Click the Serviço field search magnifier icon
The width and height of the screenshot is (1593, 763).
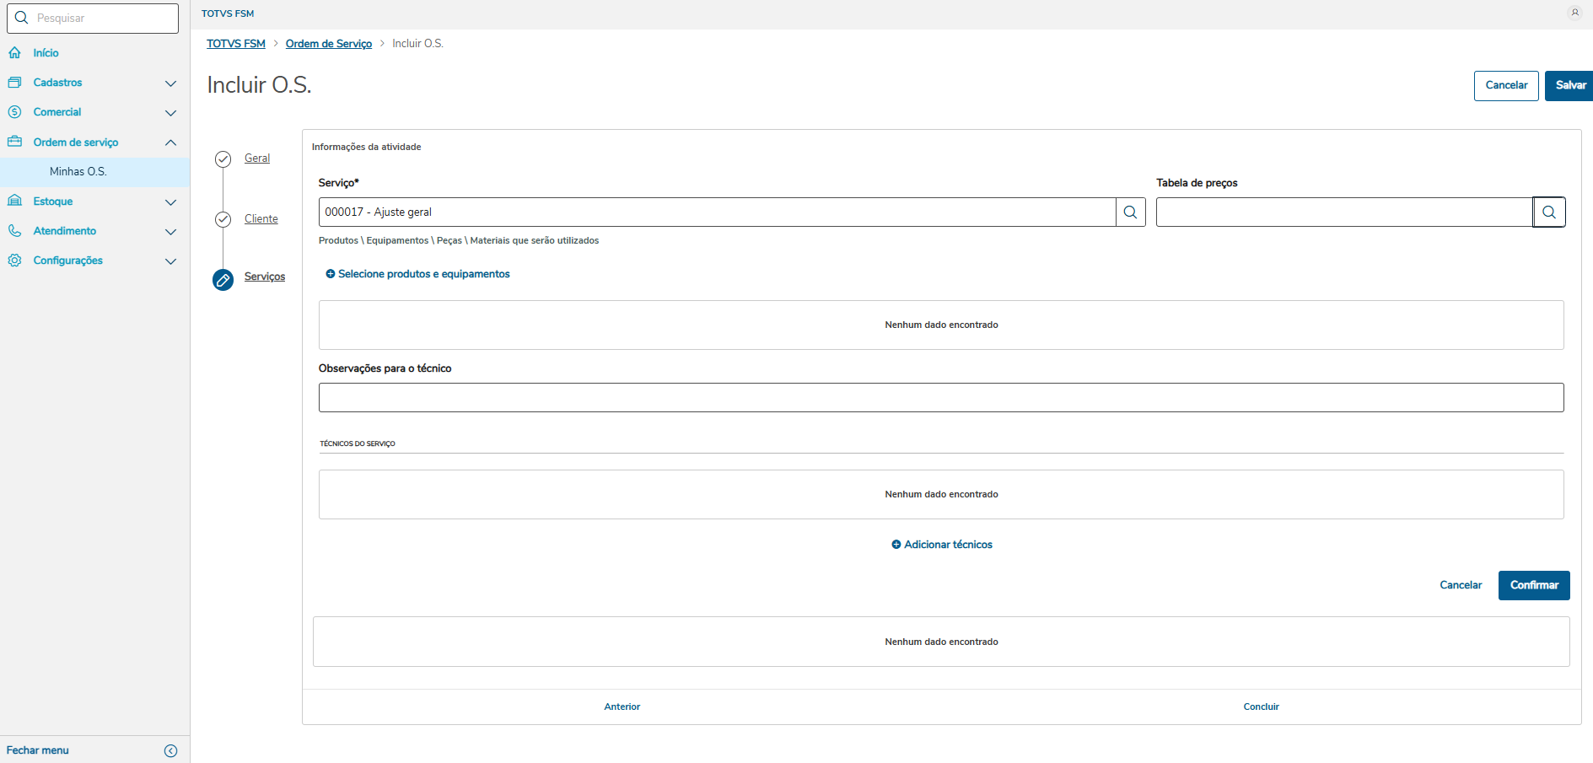1130,212
